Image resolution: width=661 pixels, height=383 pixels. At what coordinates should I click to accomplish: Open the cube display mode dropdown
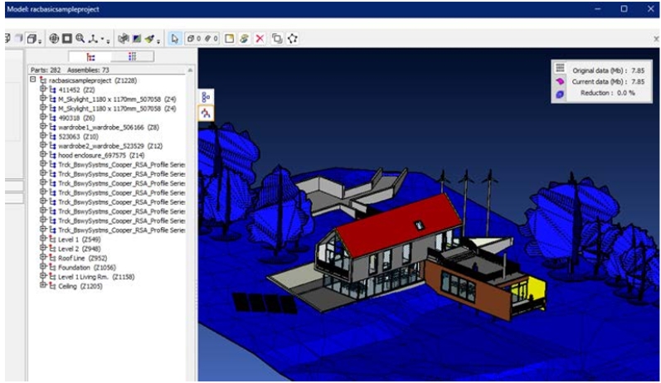(33, 38)
